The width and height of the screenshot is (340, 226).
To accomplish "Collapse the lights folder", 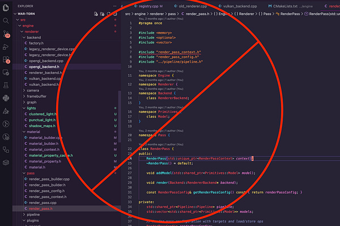I will tap(24, 108).
